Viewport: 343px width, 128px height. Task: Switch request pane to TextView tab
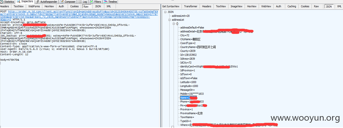click(19, 6)
